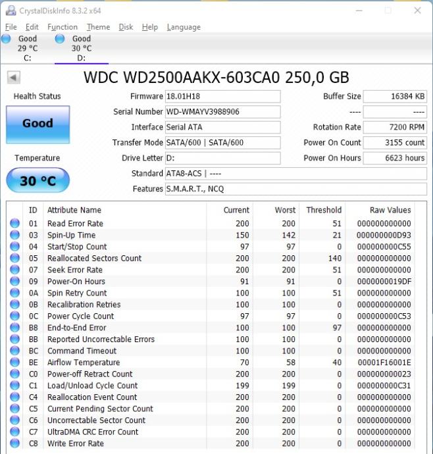
Task: Click the status icon for Power-off Retract Count
Action: point(14,374)
